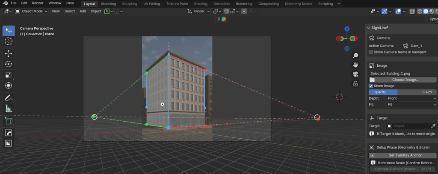Viewport: 438px width, 174px height.
Task: Toggle the green select mode button
Action: point(107,11)
